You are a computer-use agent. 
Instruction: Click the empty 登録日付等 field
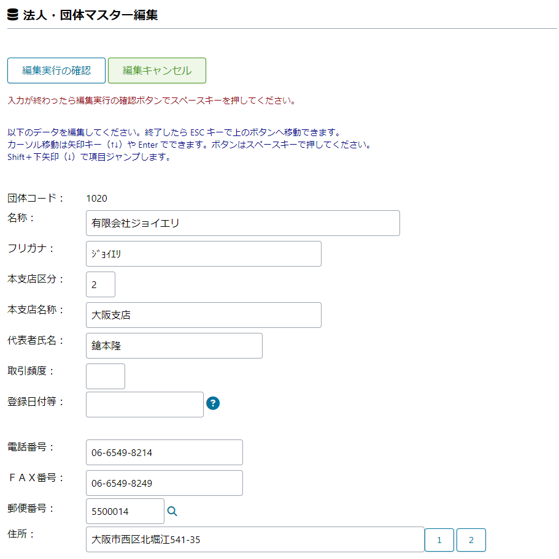click(144, 405)
